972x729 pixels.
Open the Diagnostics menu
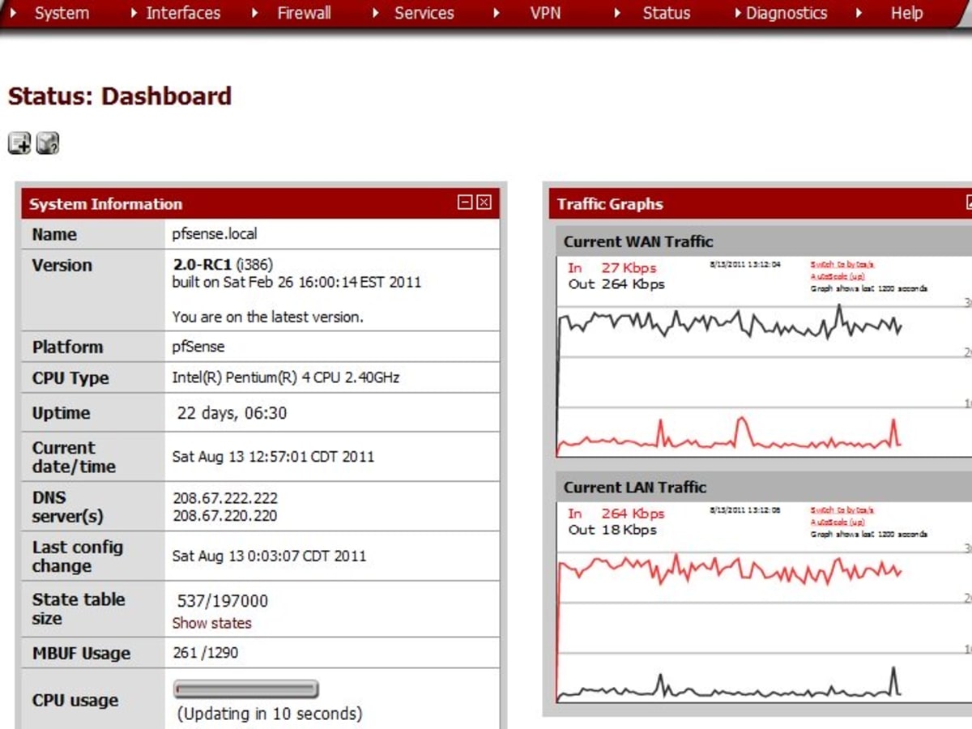pyautogui.click(x=787, y=13)
